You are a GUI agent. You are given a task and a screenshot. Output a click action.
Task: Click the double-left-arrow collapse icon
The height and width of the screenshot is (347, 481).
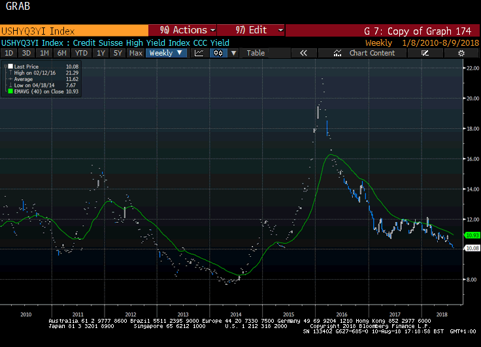pyautogui.click(x=303, y=53)
